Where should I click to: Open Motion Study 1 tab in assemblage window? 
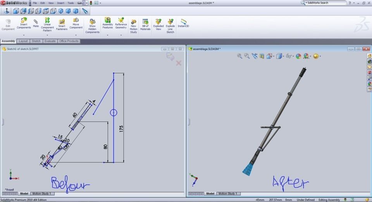pyautogui.click(x=228, y=193)
